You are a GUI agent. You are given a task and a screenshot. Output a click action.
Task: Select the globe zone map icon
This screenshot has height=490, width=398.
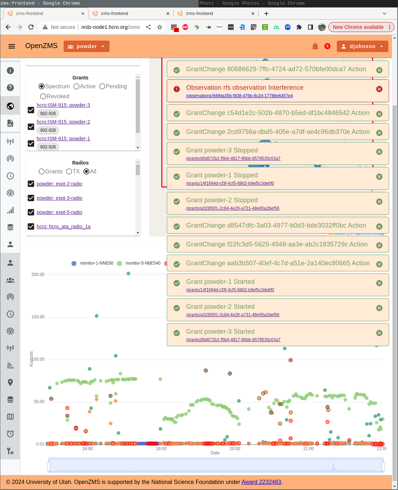(x=10, y=106)
